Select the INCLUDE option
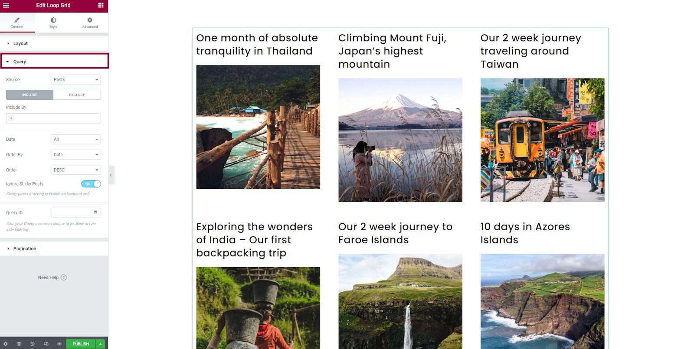Viewport: 694px width, 349px height. click(x=29, y=95)
